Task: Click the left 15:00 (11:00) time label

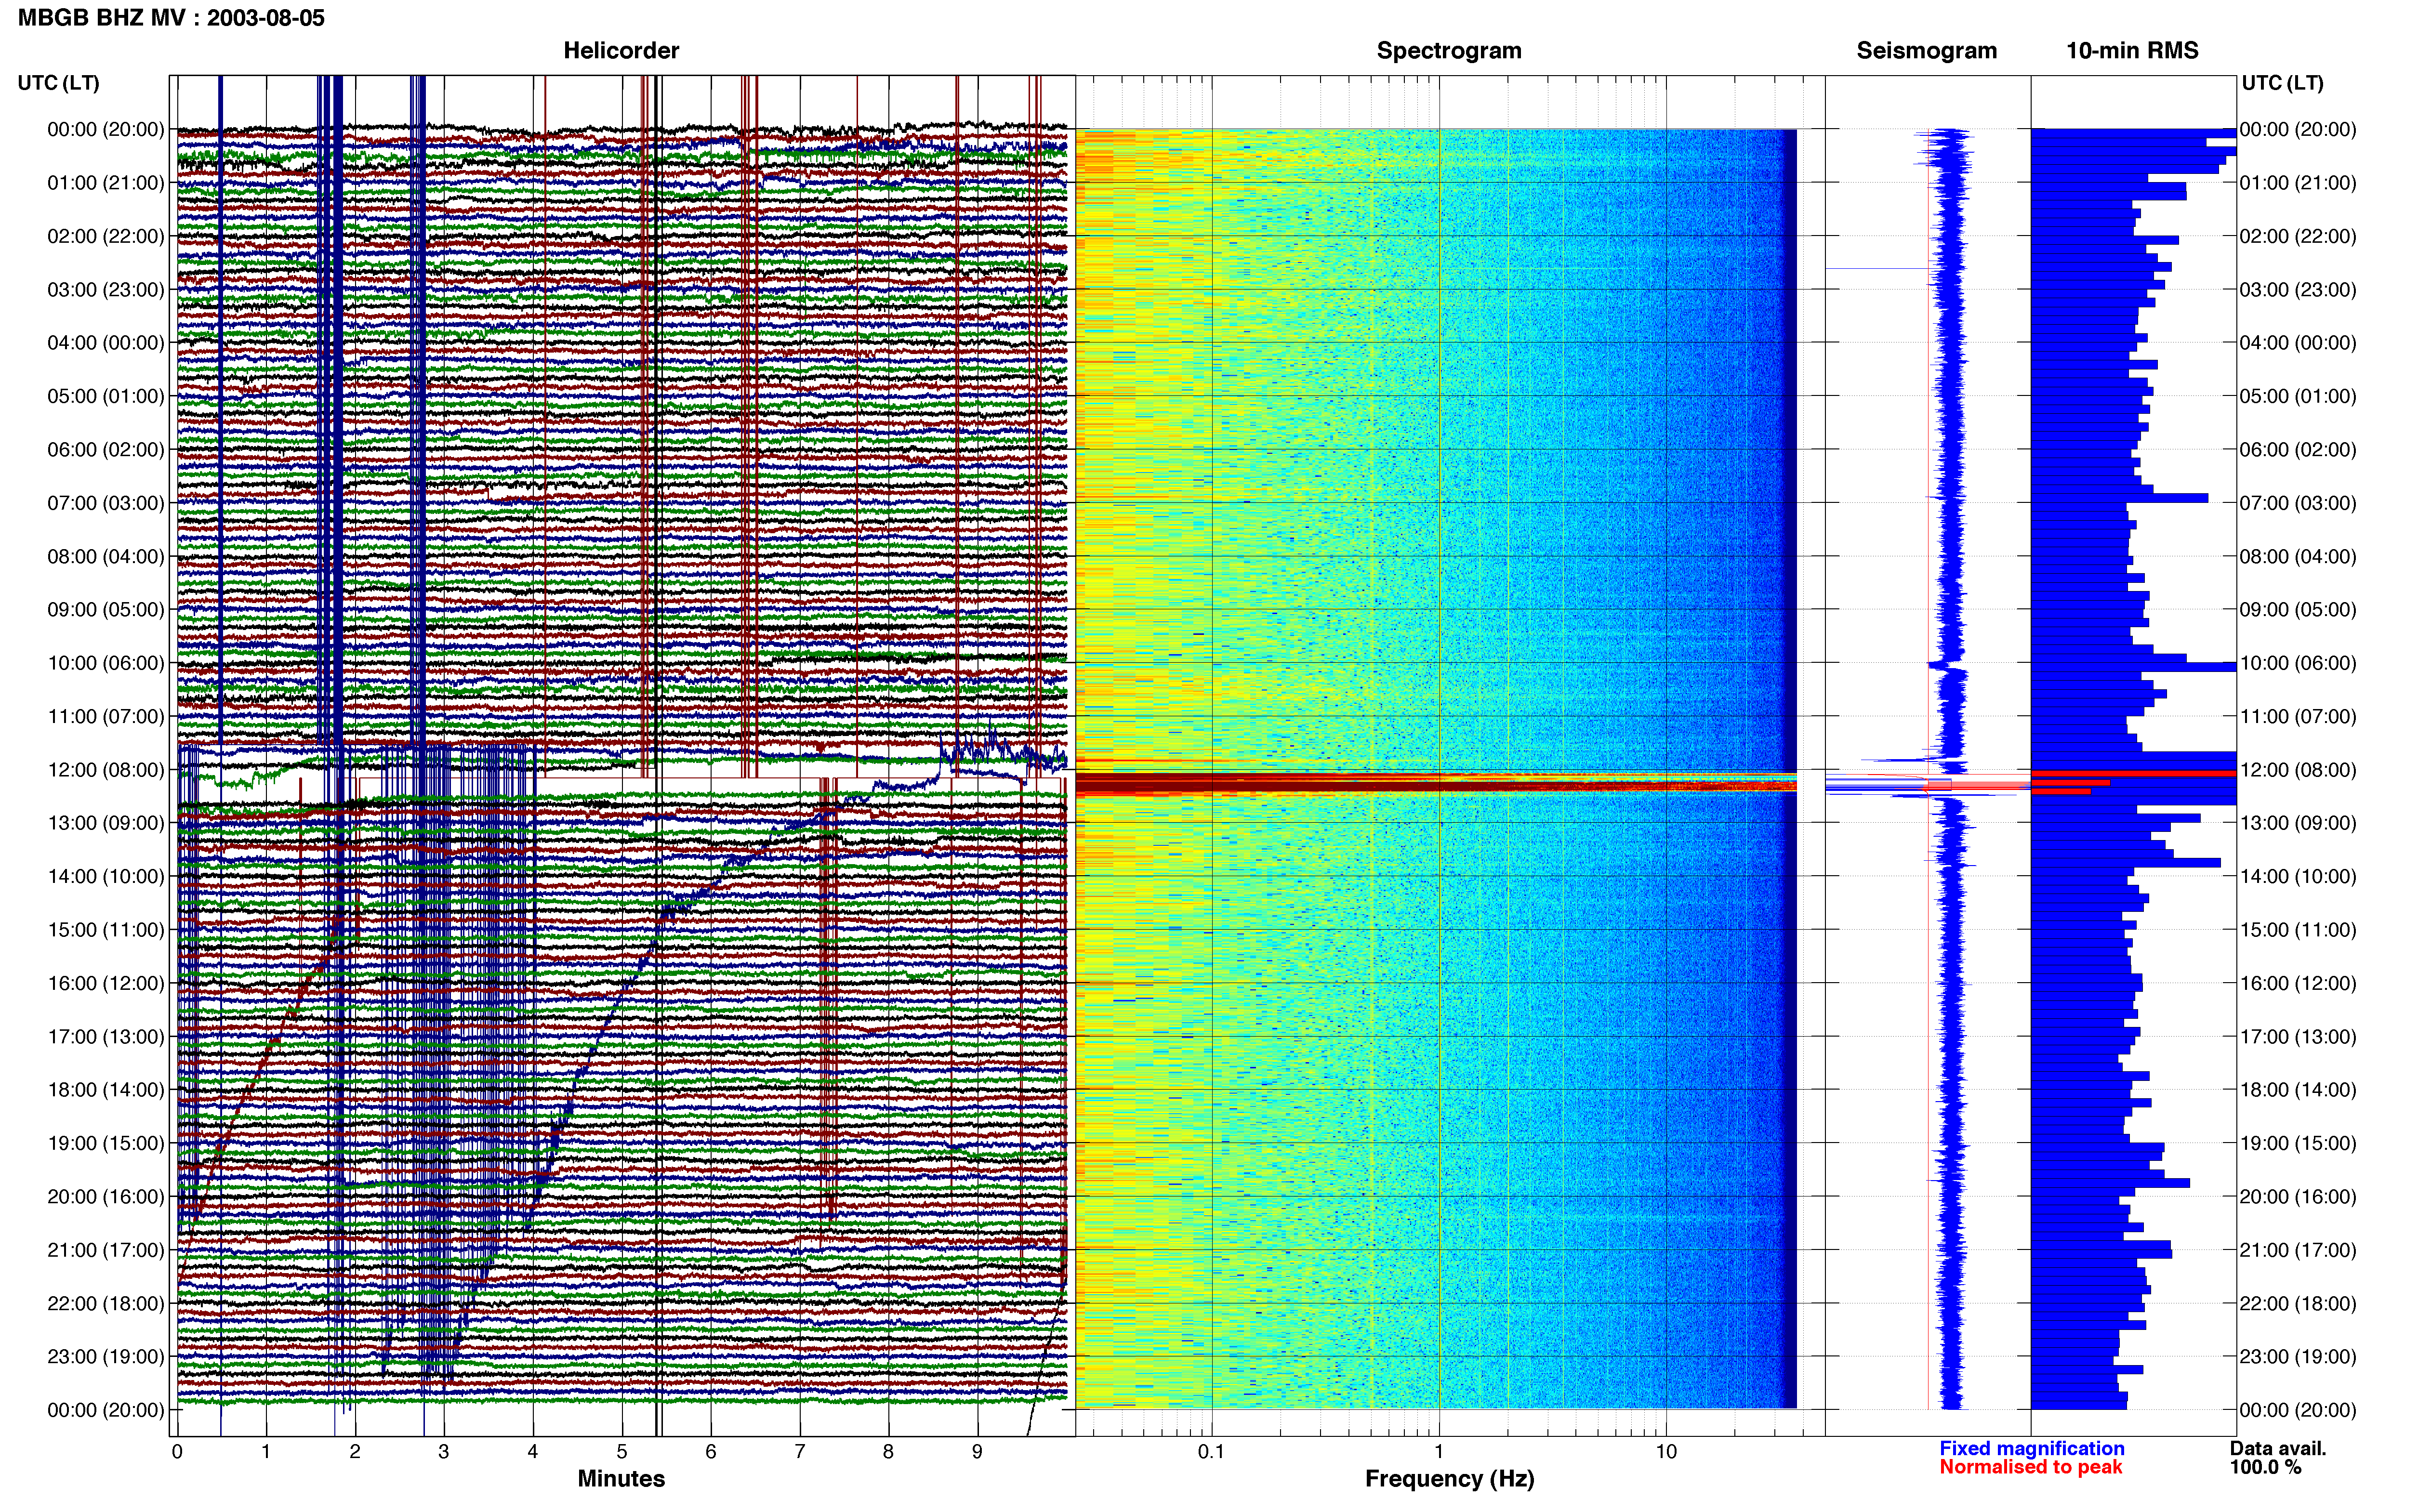Action: (106, 930)
